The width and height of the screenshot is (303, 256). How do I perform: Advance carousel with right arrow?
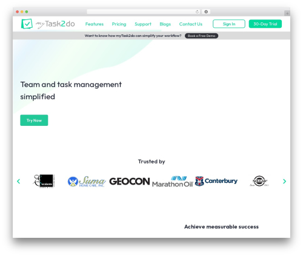284,181
